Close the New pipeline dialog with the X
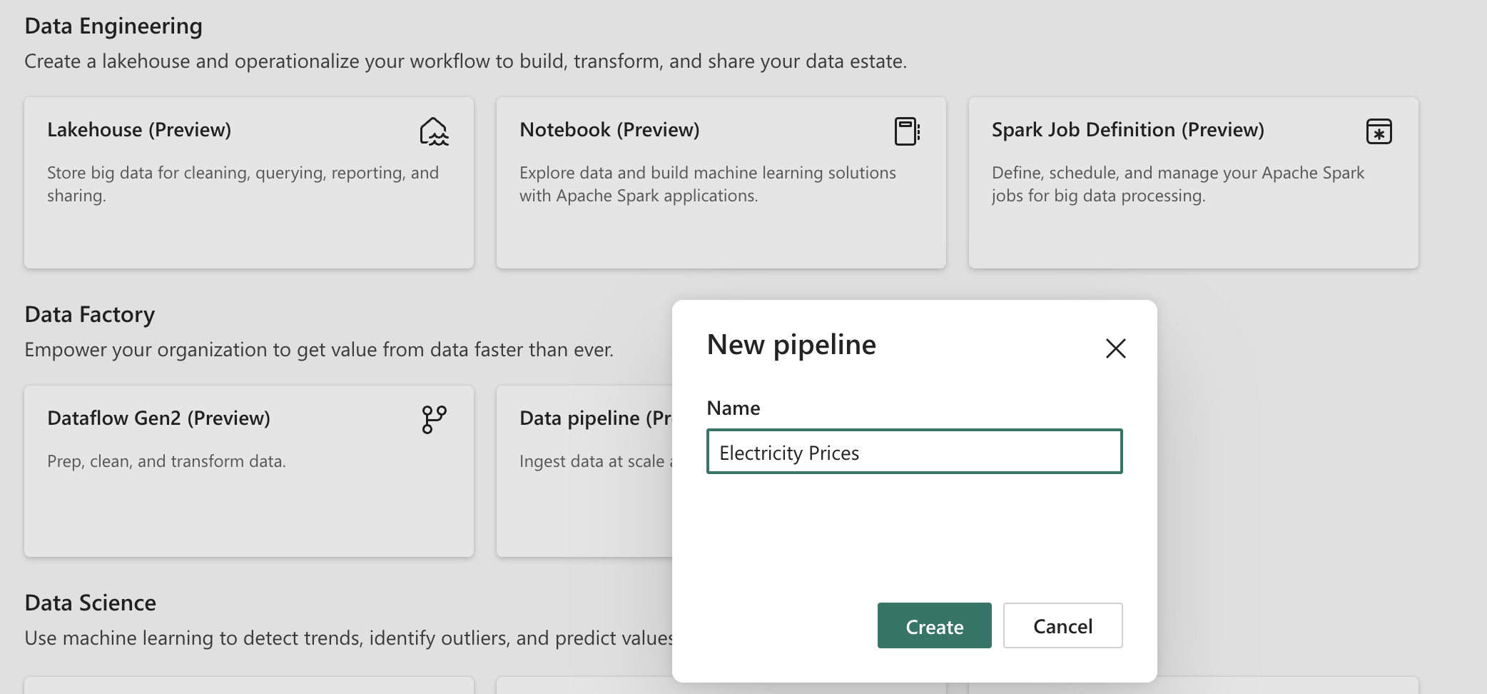 coord(1115,348)
